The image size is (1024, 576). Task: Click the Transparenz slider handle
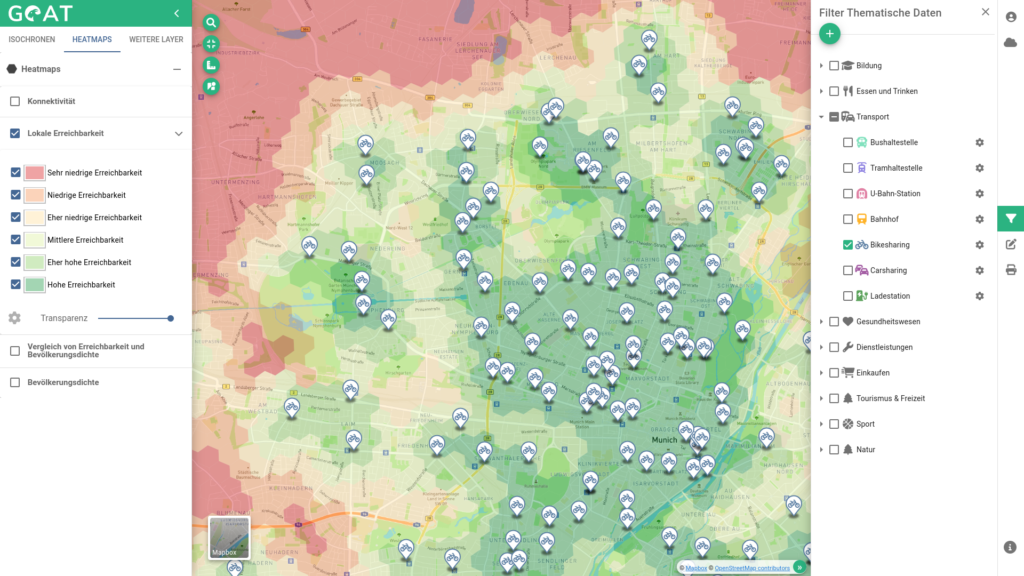coord(171,318)
